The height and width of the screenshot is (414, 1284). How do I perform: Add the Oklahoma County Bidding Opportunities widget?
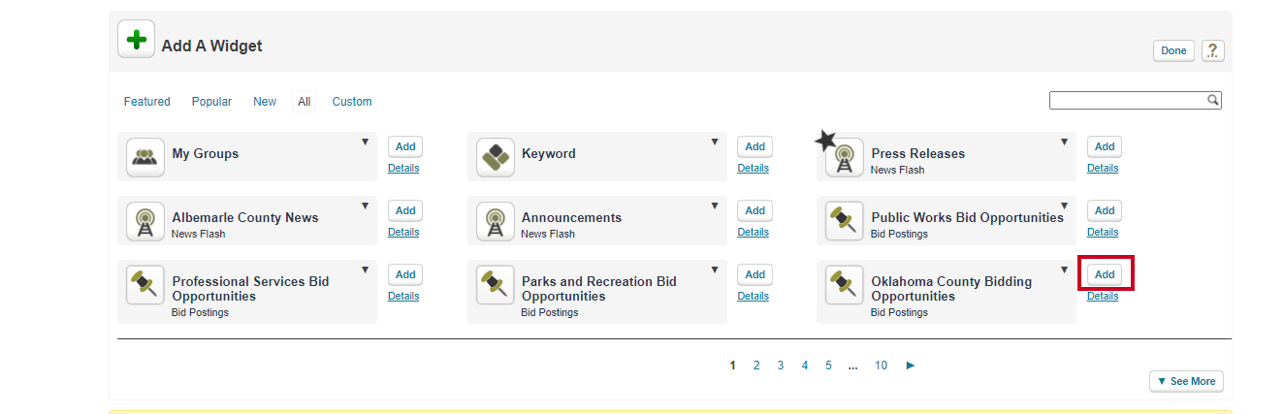(1105, 274)
